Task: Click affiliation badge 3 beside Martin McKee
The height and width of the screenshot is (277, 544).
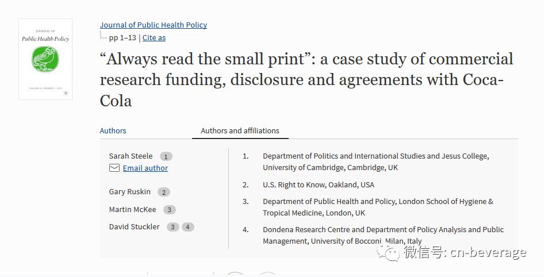Action: [169, 210]
